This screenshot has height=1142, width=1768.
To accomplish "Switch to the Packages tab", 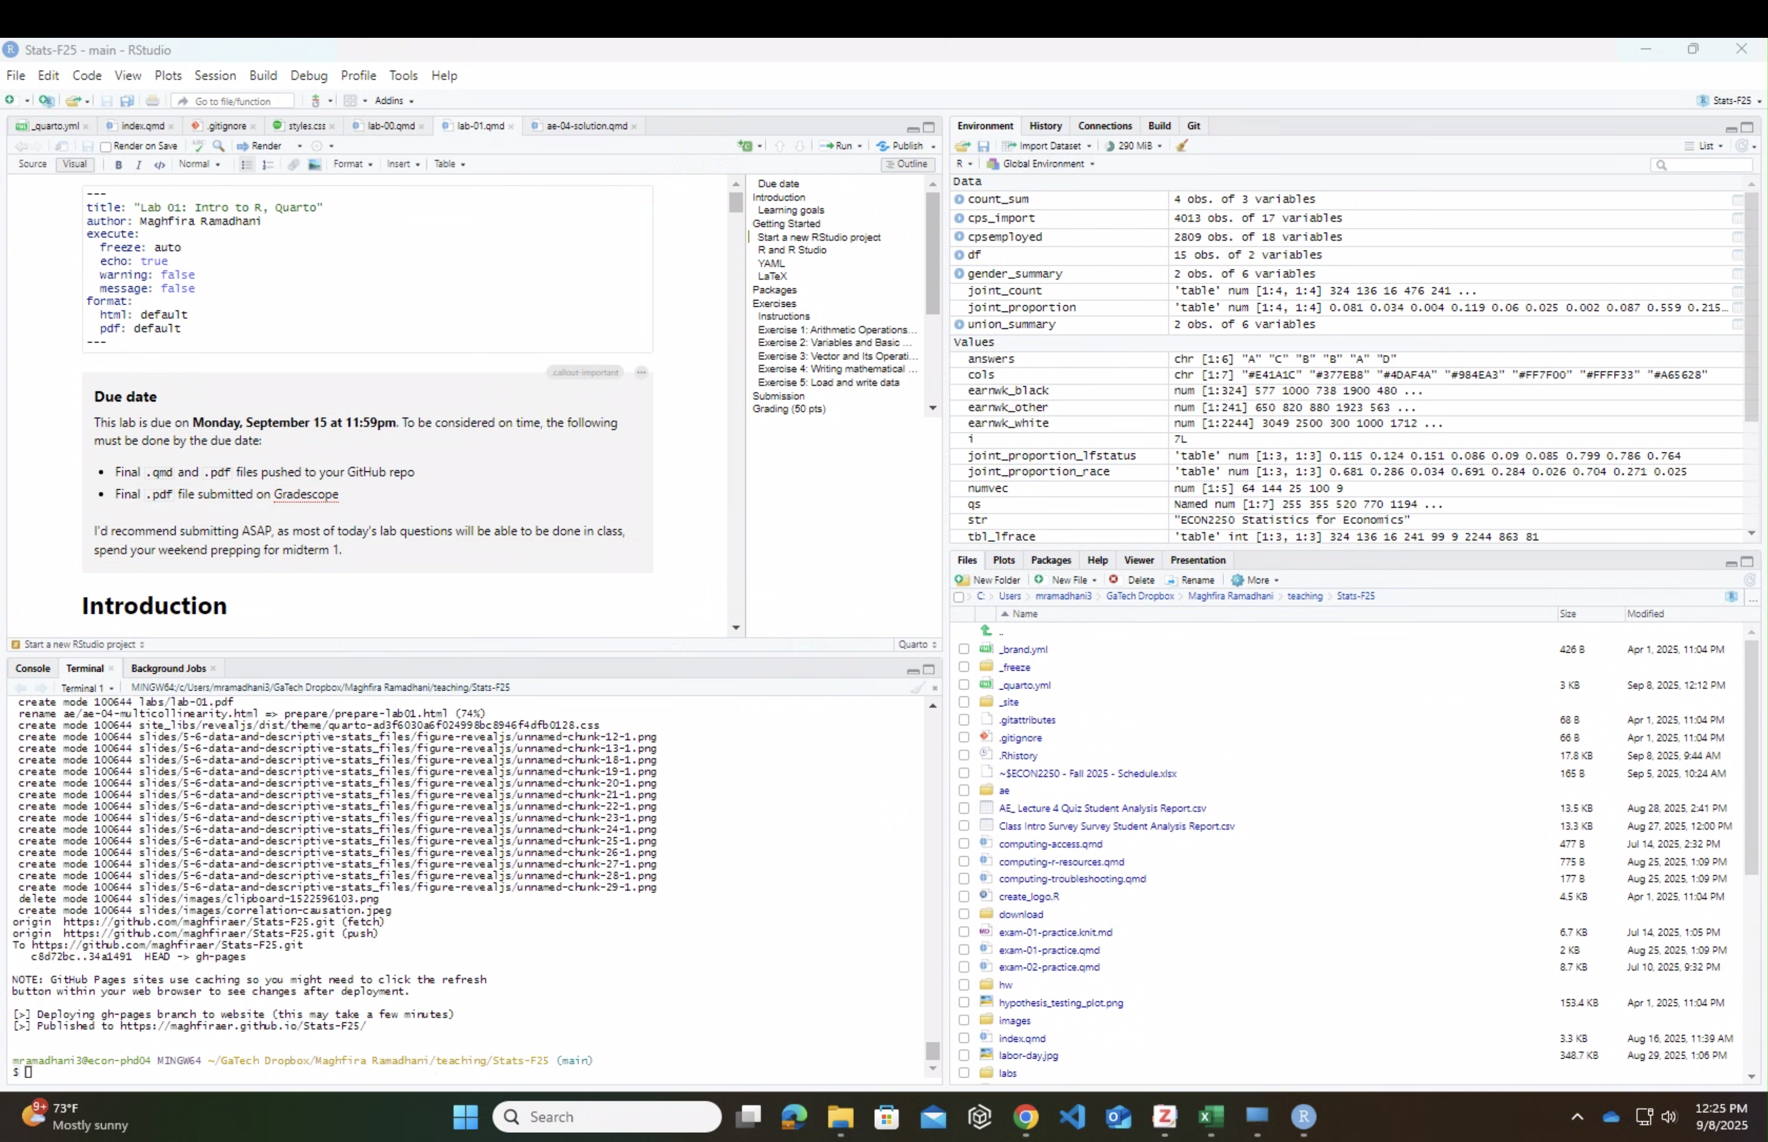I will [1051, 560].
